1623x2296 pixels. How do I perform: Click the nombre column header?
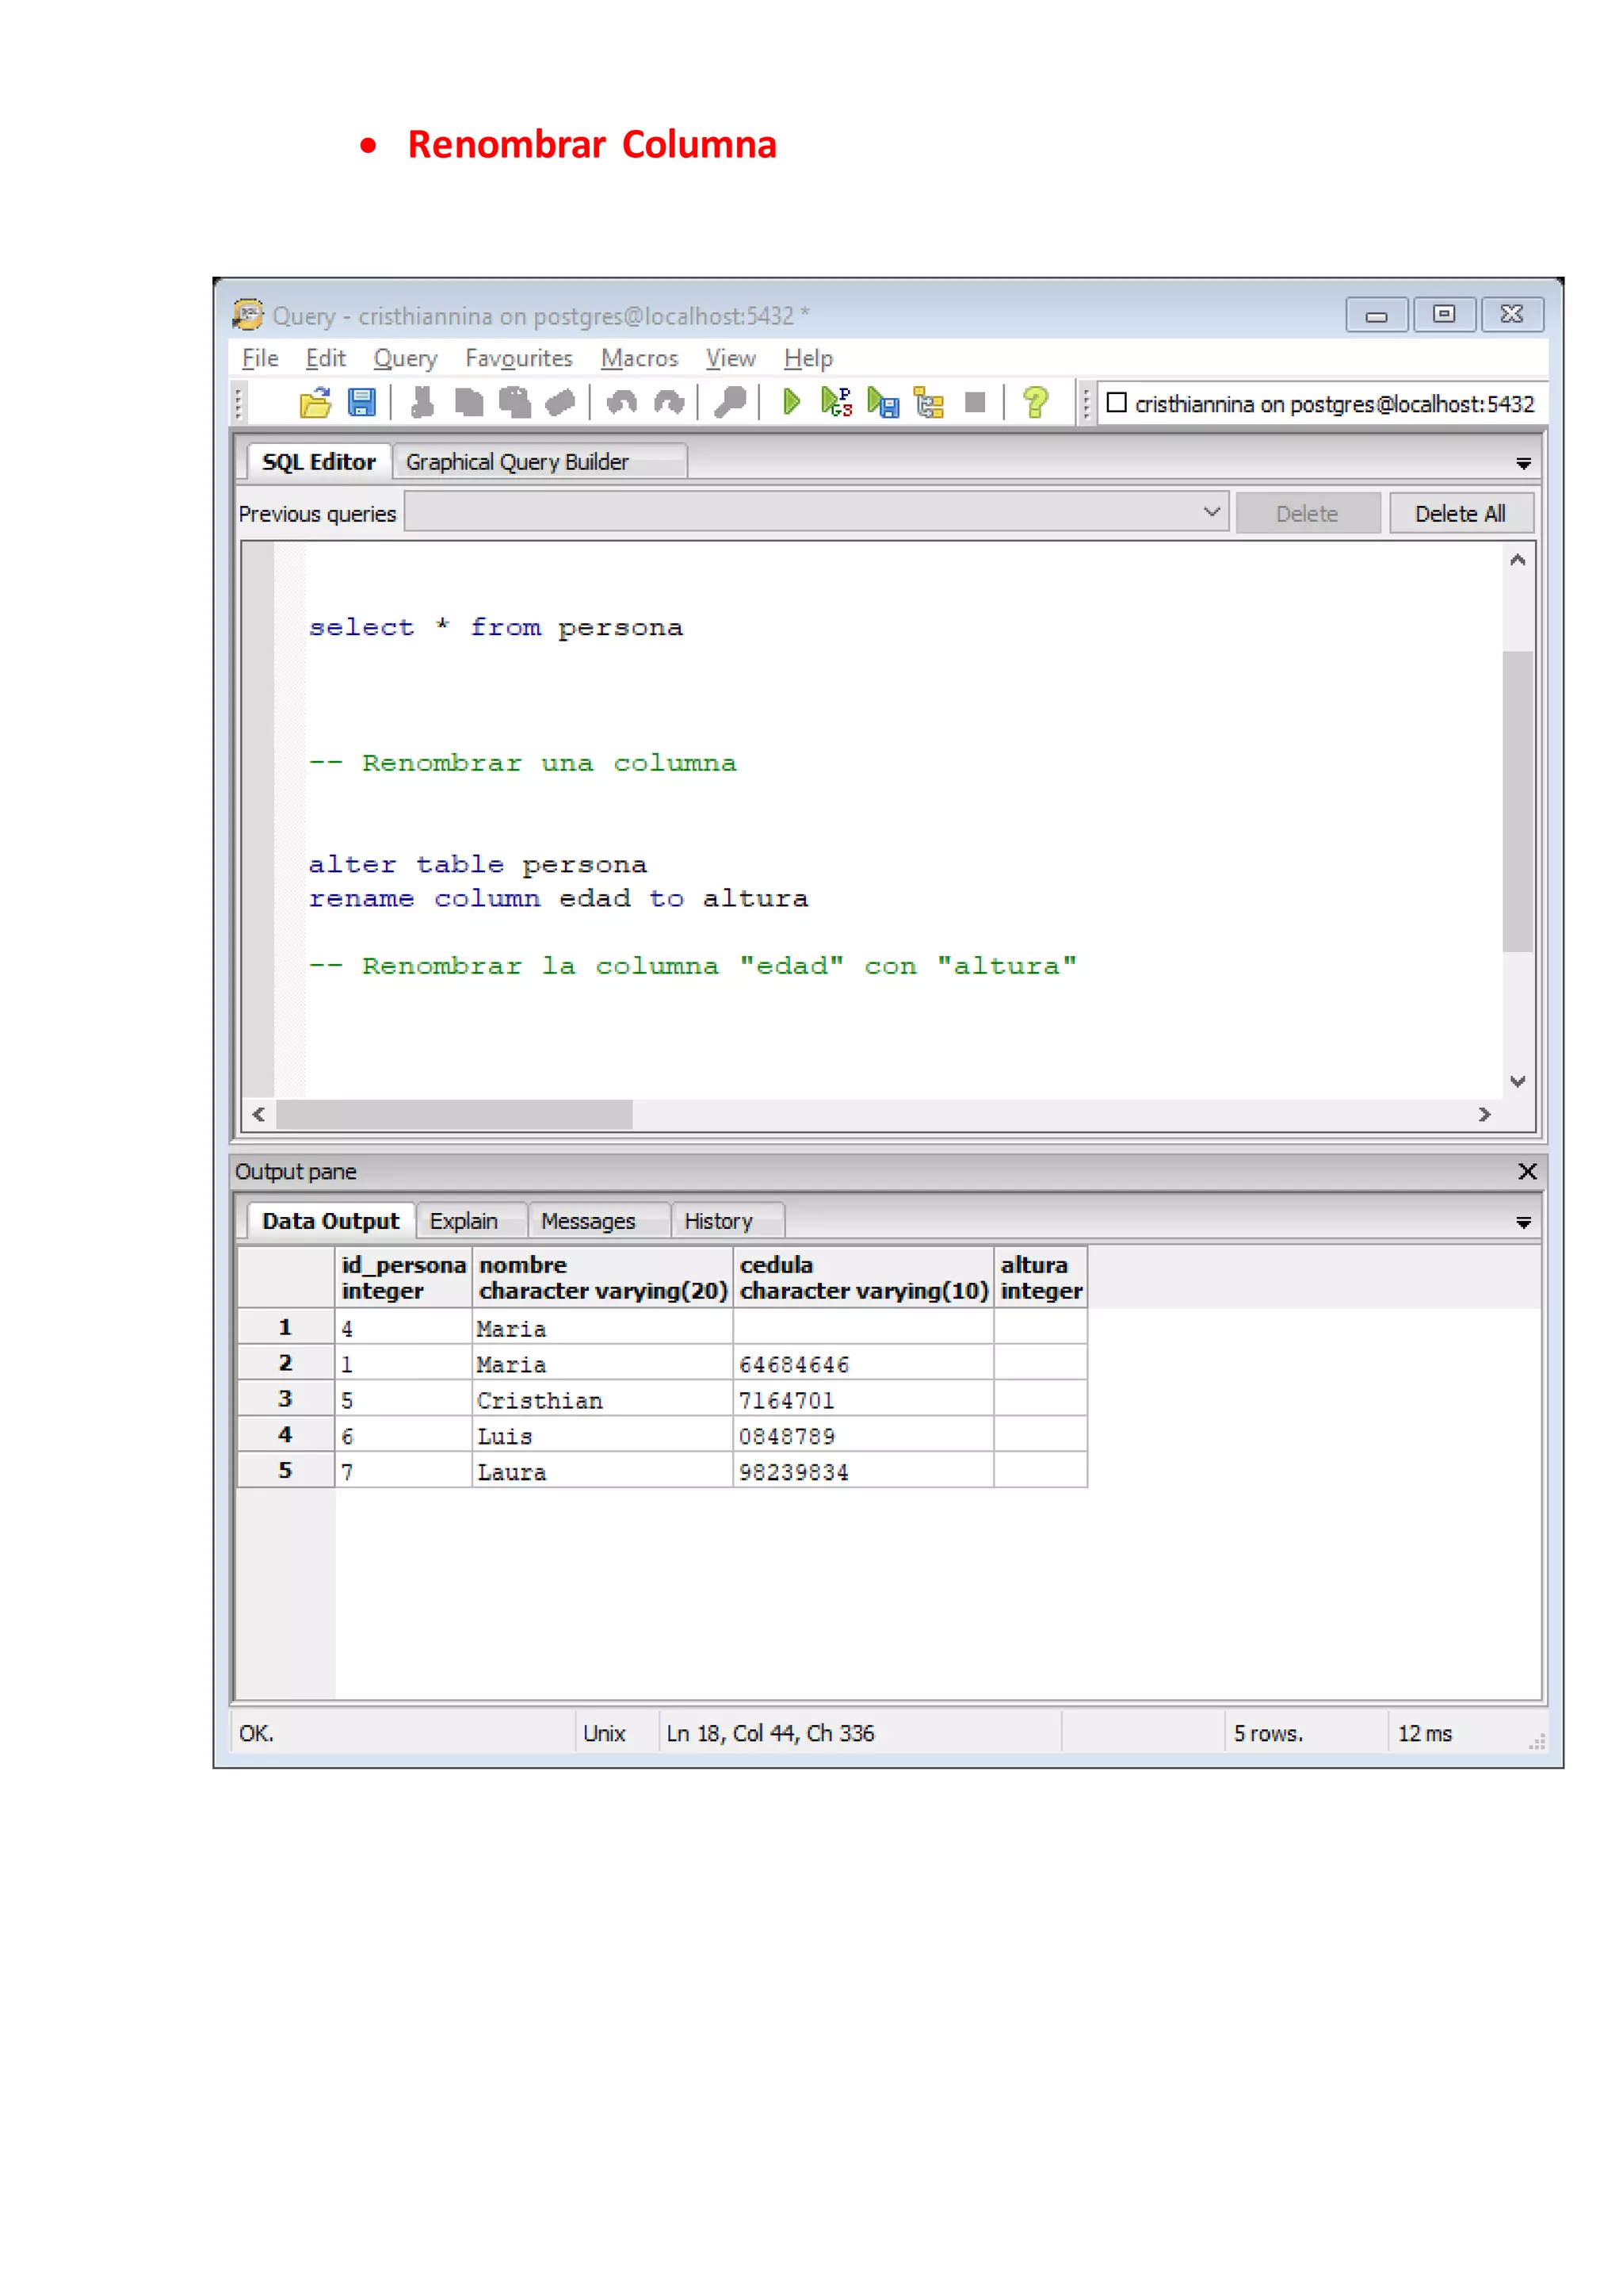[x=602, y=1277]
